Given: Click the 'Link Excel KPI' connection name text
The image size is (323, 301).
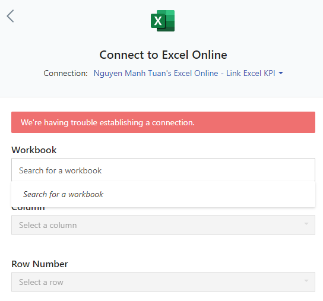Looking at the screenshot, I should 251,73.
